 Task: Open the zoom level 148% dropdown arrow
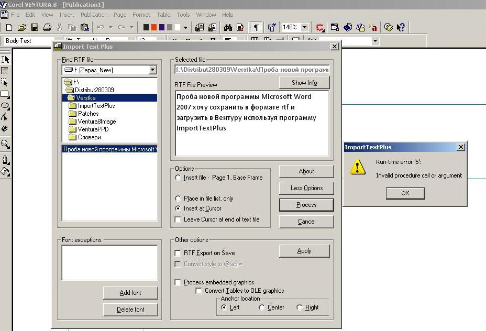click(304, 27)
